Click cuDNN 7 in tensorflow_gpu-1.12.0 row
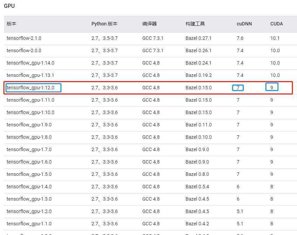 (x=238, y=88)
